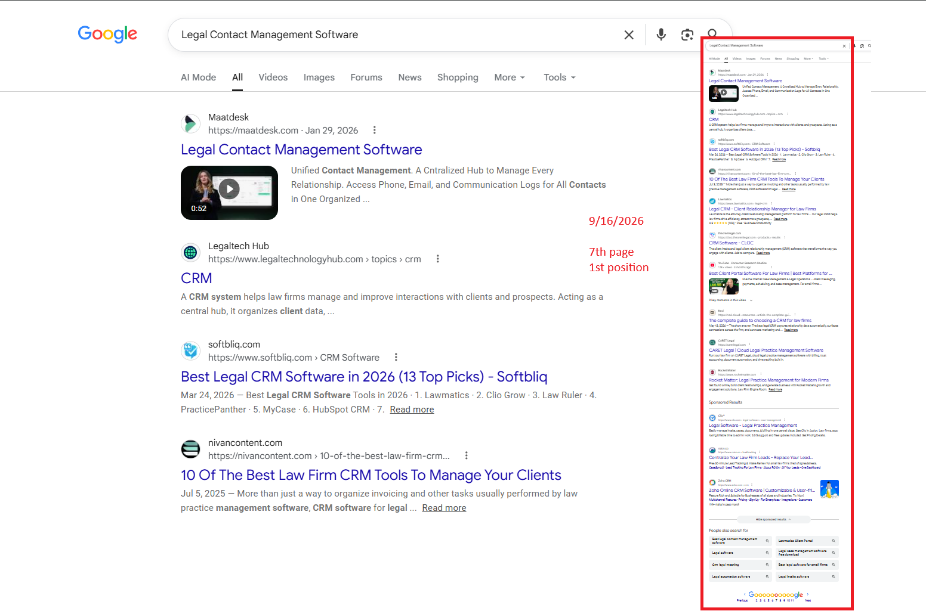Switch to the Shopping tab
The image size is (926, 614).
[x=458, y=77]
